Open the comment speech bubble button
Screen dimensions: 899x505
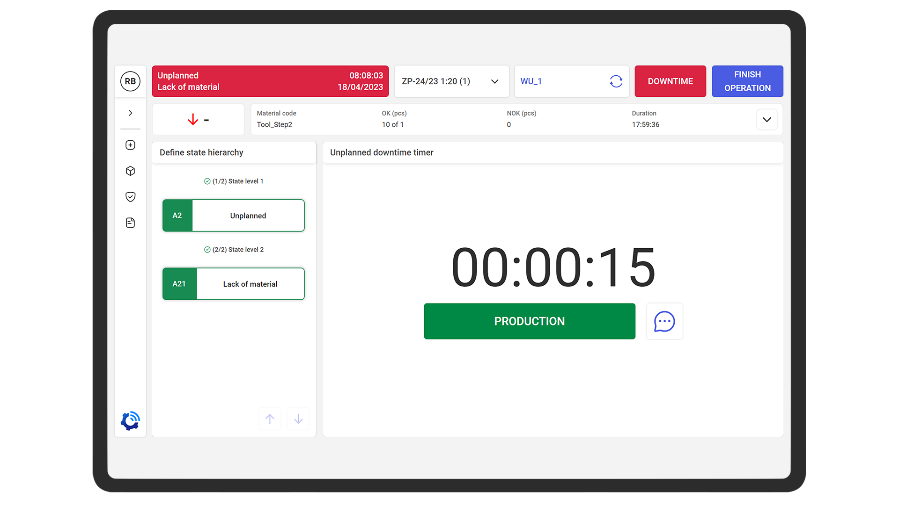click(x=664, y=321)
